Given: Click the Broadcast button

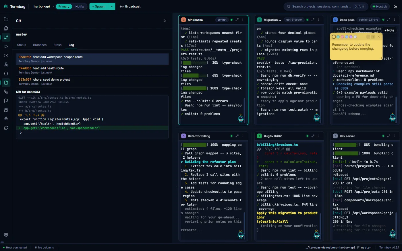Looking at the screenshot, I should pos(130,6).
